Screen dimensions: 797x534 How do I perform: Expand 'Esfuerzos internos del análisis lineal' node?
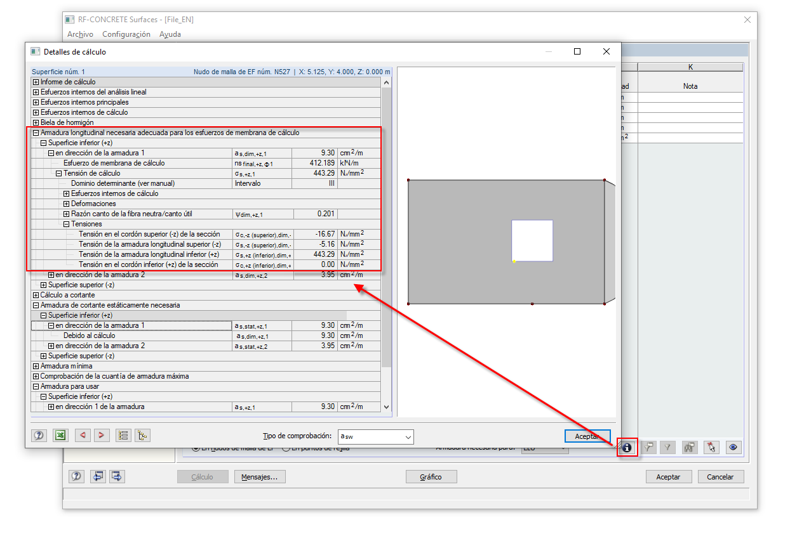tap(36, 92)
